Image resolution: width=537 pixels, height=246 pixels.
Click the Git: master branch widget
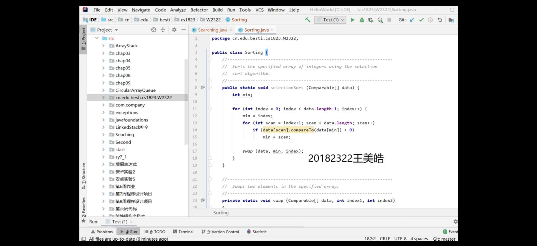click(x=444, y=239)
